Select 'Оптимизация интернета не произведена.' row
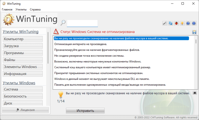Viewport: 199px width, 120px height. [121, 44]
